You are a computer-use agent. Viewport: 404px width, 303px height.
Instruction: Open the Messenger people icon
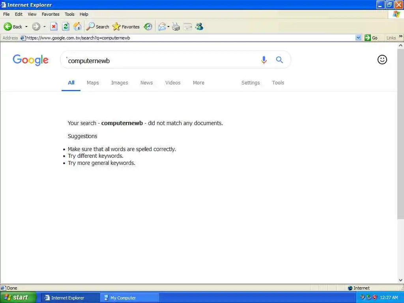199,26
